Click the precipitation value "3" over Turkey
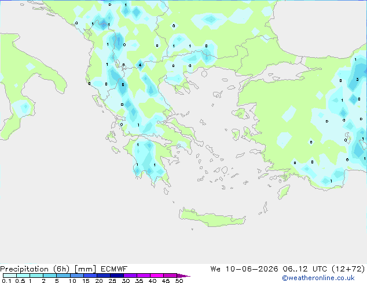 tap(357, 79)
